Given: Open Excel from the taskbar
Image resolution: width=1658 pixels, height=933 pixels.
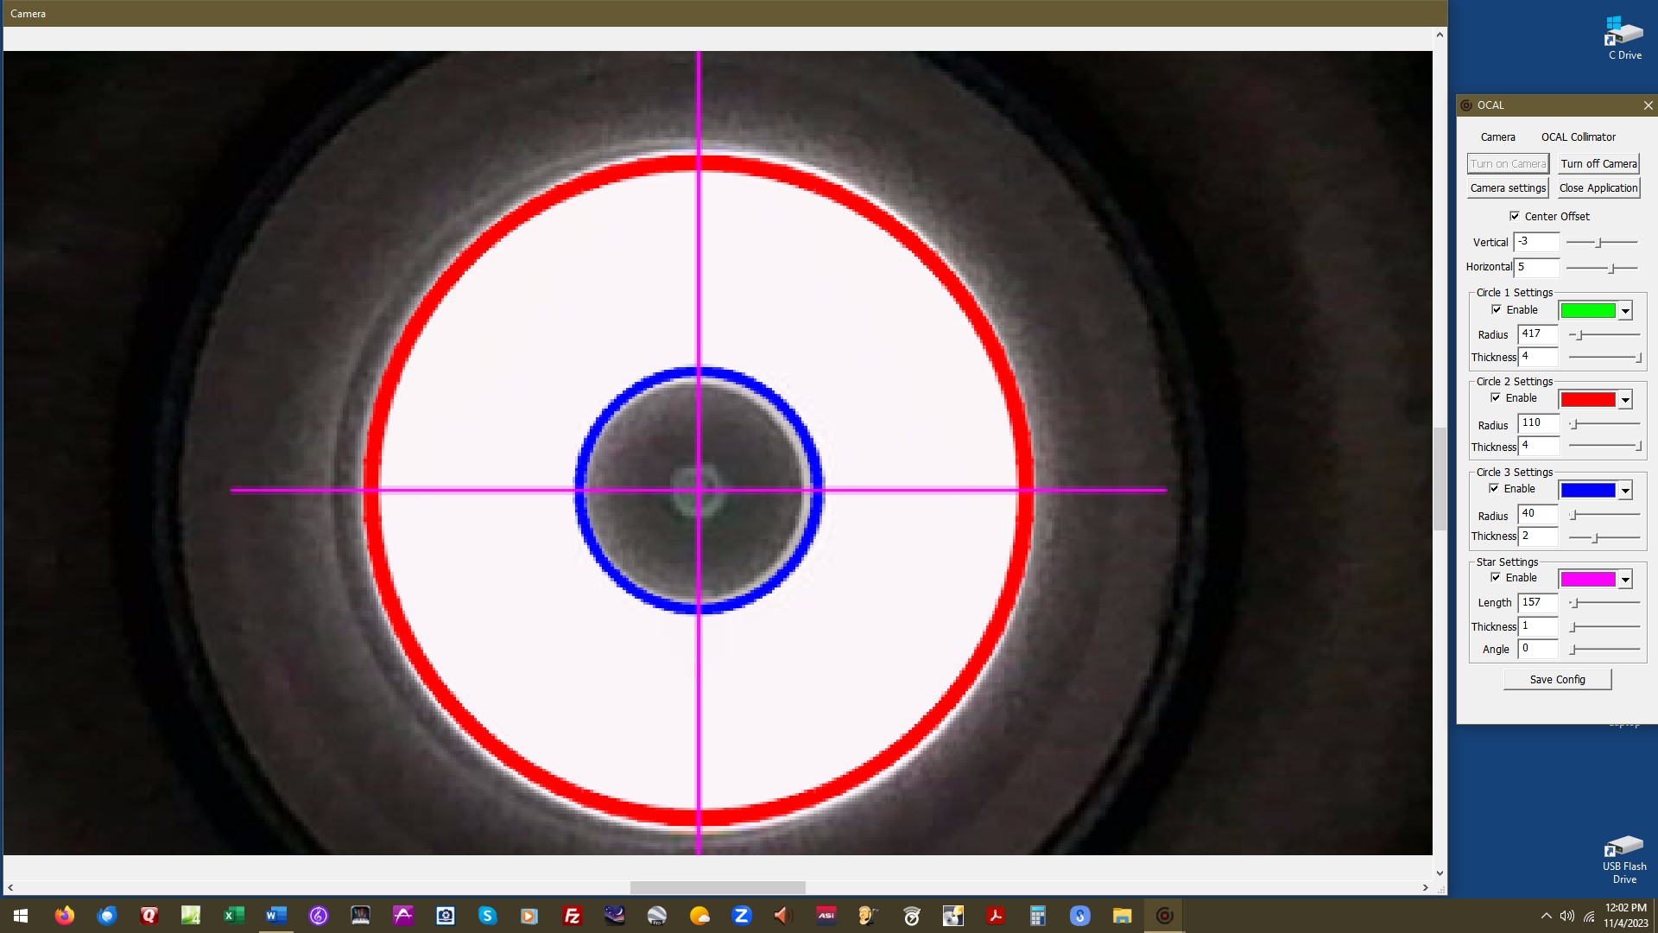Looking at the screenshot, I should click(x=234, y=916).
